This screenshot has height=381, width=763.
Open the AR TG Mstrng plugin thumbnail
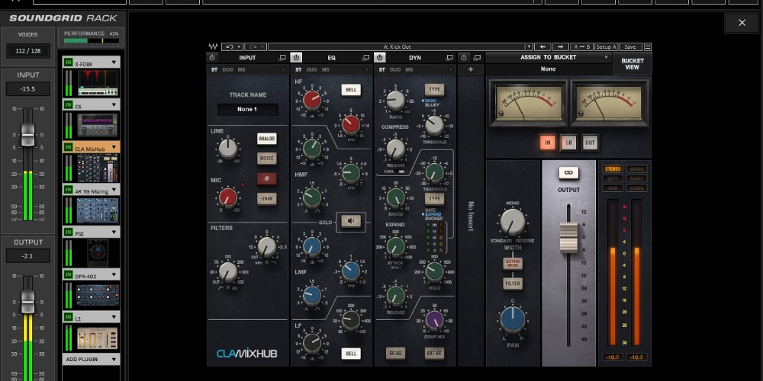[x=98, y=210]
